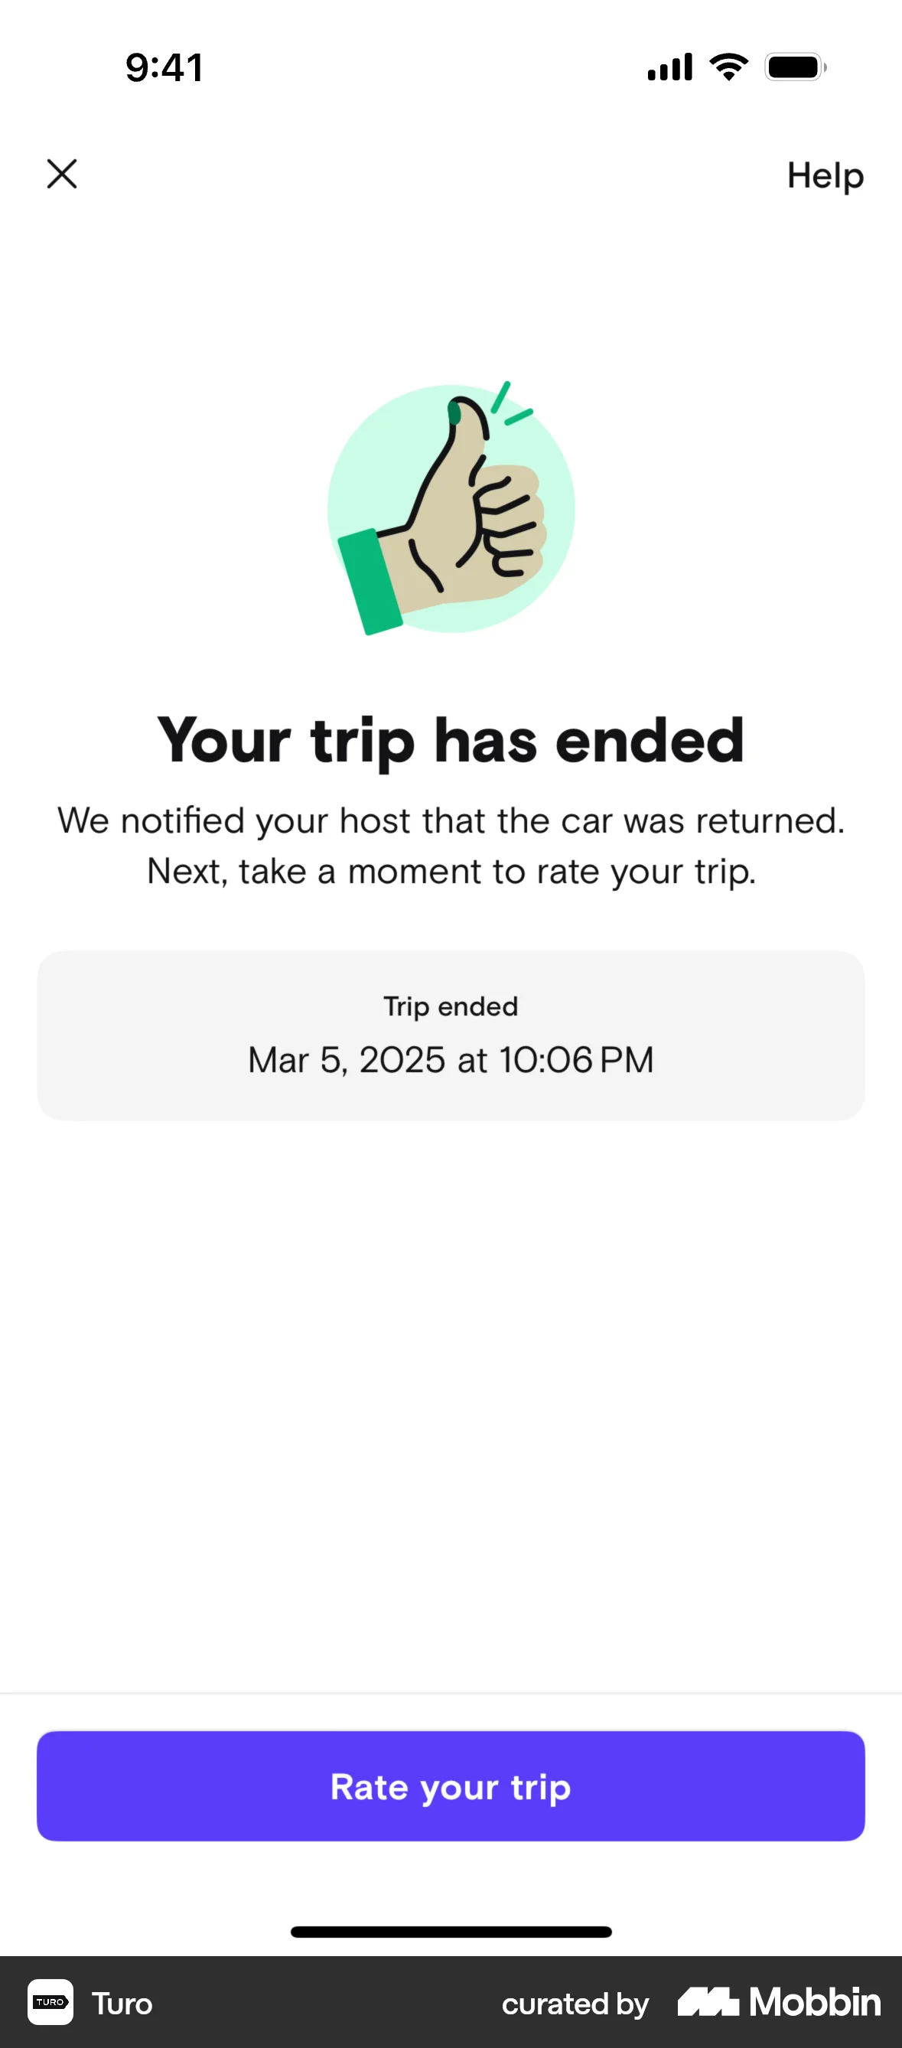Tap the 9:41 clock in the status bar
Image resolution: width=902 pixels, height=2048 pixels.
164,67
